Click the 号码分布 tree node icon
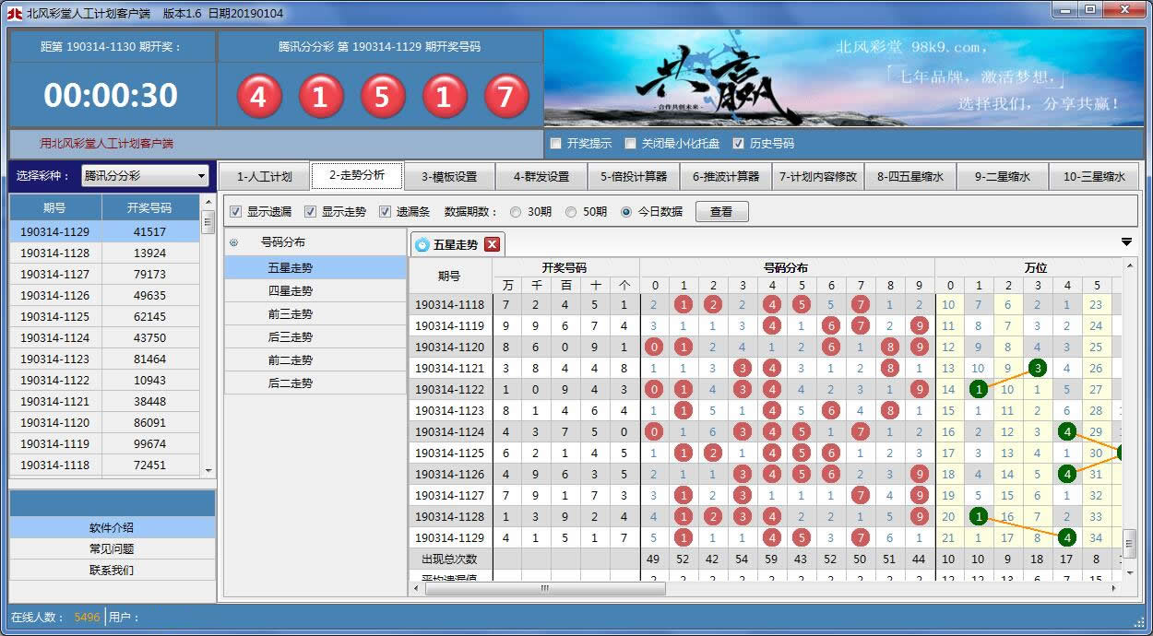 point(234,242)
